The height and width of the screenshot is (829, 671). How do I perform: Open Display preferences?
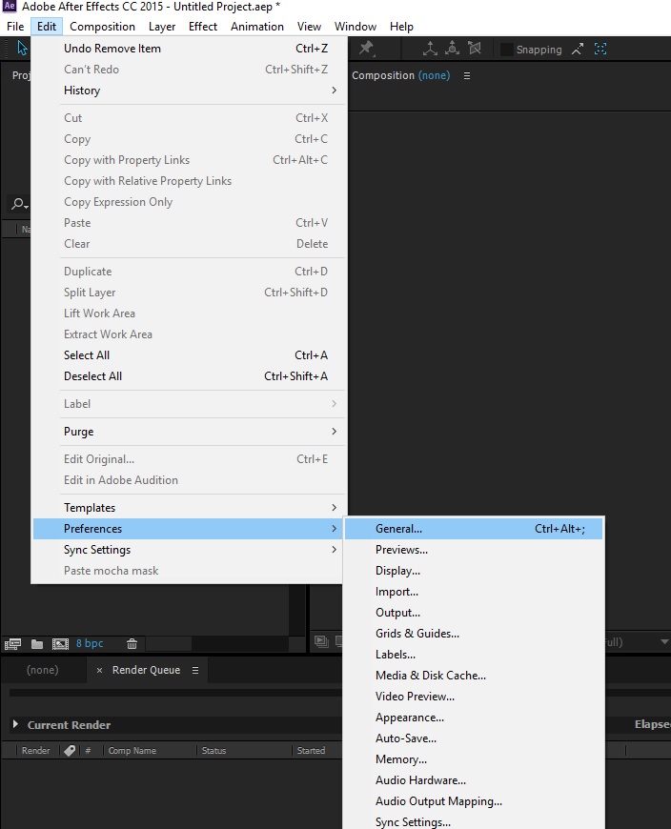point(474,571)
